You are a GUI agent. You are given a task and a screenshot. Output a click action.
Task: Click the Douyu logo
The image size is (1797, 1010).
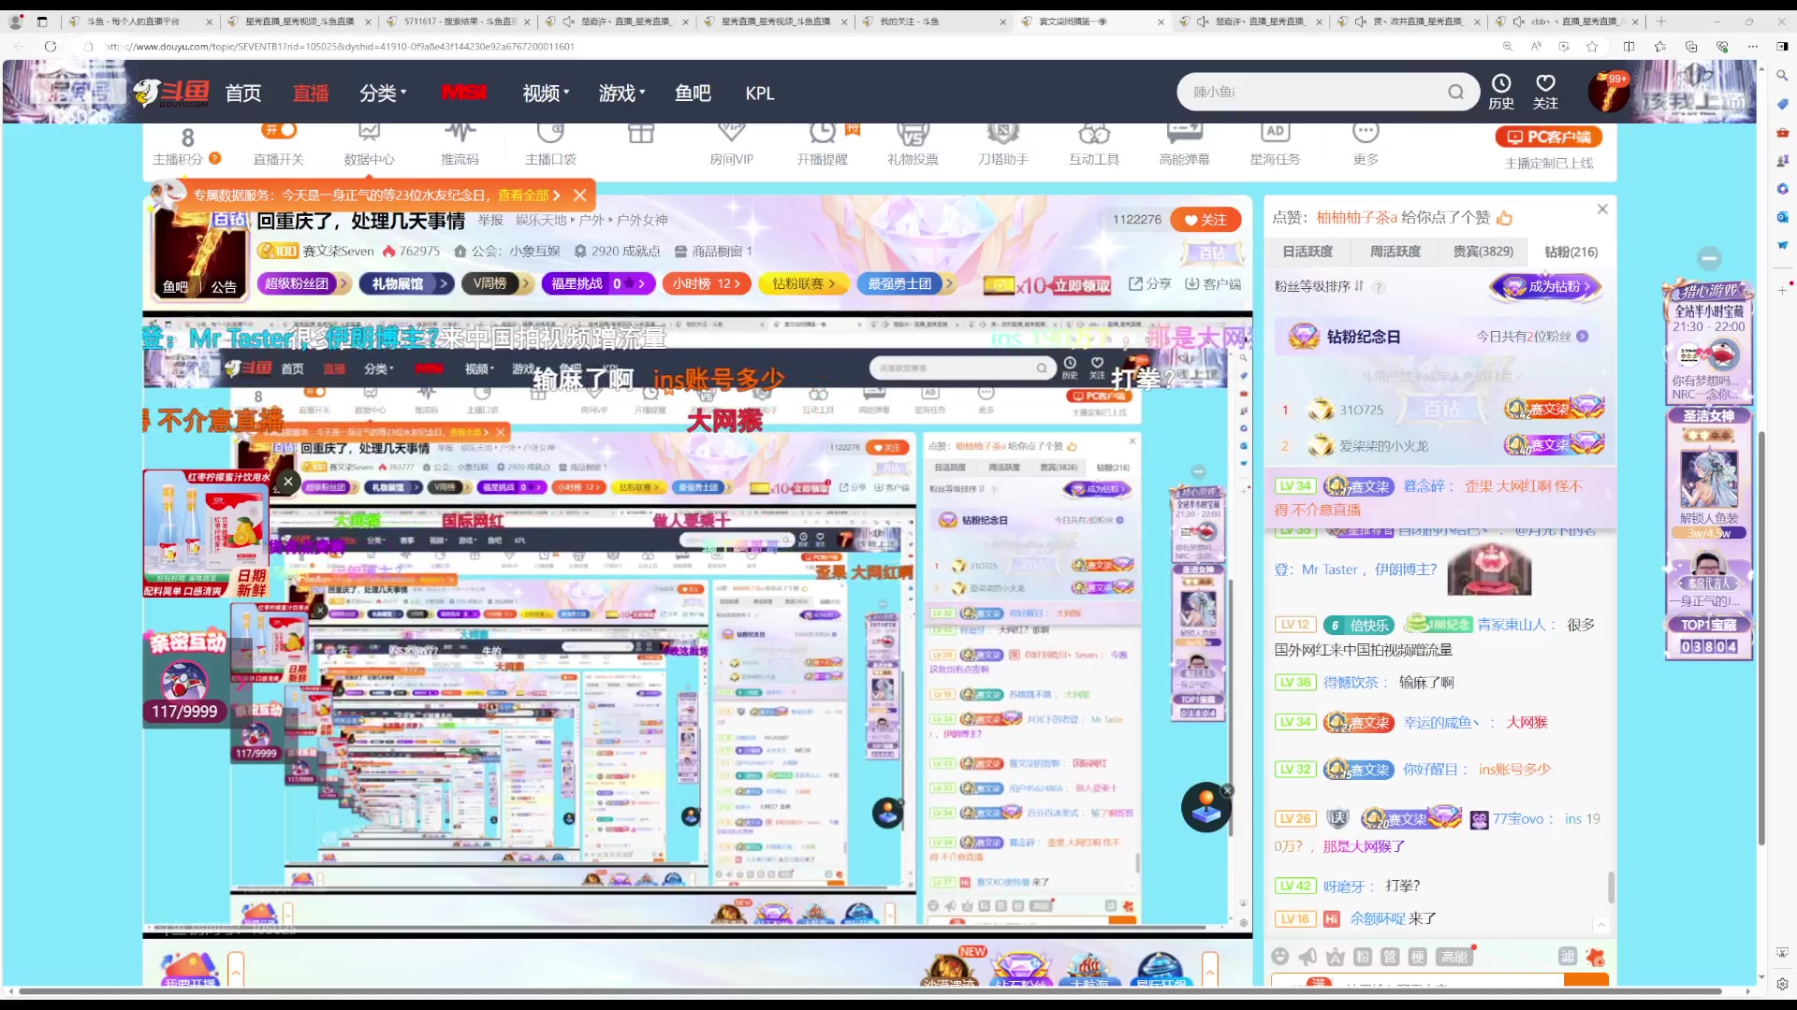170,92
